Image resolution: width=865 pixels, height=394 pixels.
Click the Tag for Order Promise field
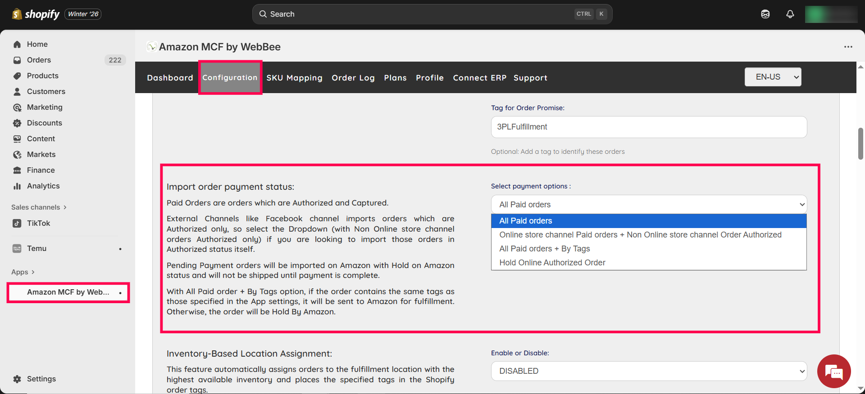648,127
